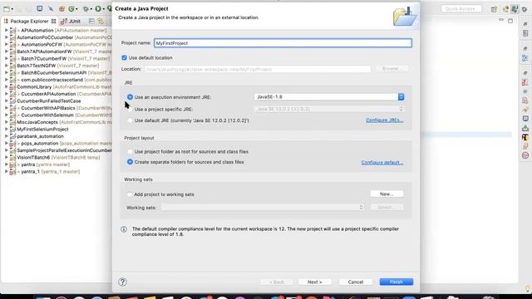Image resolution: width=532 pixels, height=299 pixels.
Task: Select the CucumberRunFailedTestCase project
Action: click(x=49, y=101)
